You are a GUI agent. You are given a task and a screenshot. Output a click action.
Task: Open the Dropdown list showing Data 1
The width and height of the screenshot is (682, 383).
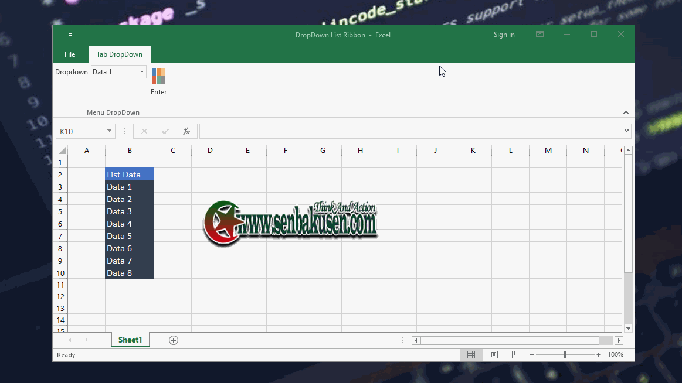(141, 71)
